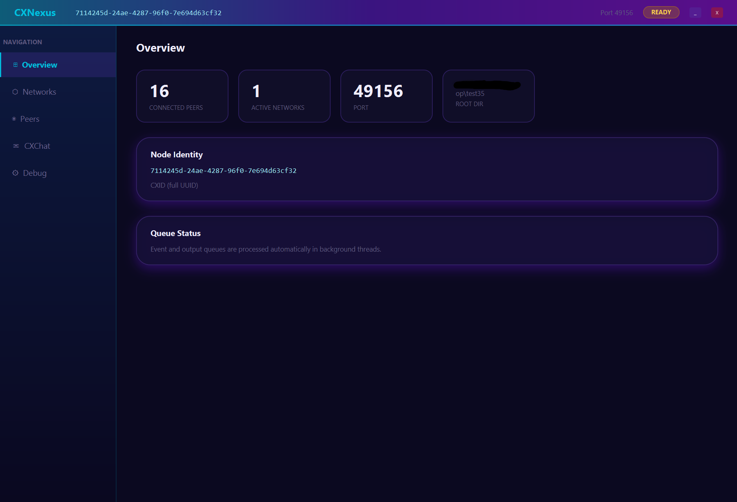The width and height of the screenshot is (737, 502).
Task: Open the Peers section
Action: pyautogui.click(x=58, y=119)
